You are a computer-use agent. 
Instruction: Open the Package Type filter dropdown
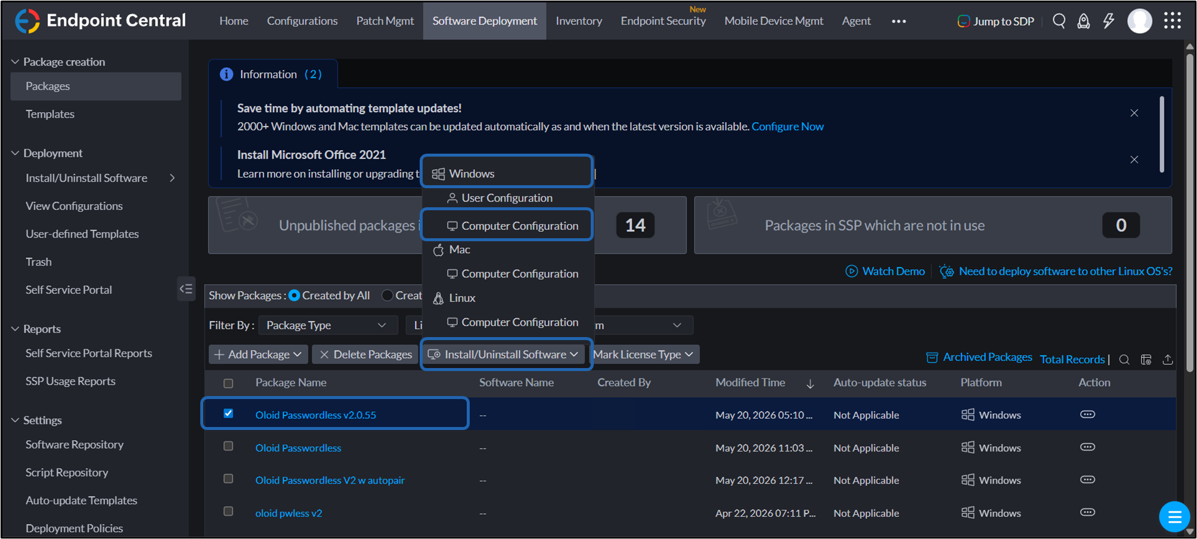coord(327,325)
